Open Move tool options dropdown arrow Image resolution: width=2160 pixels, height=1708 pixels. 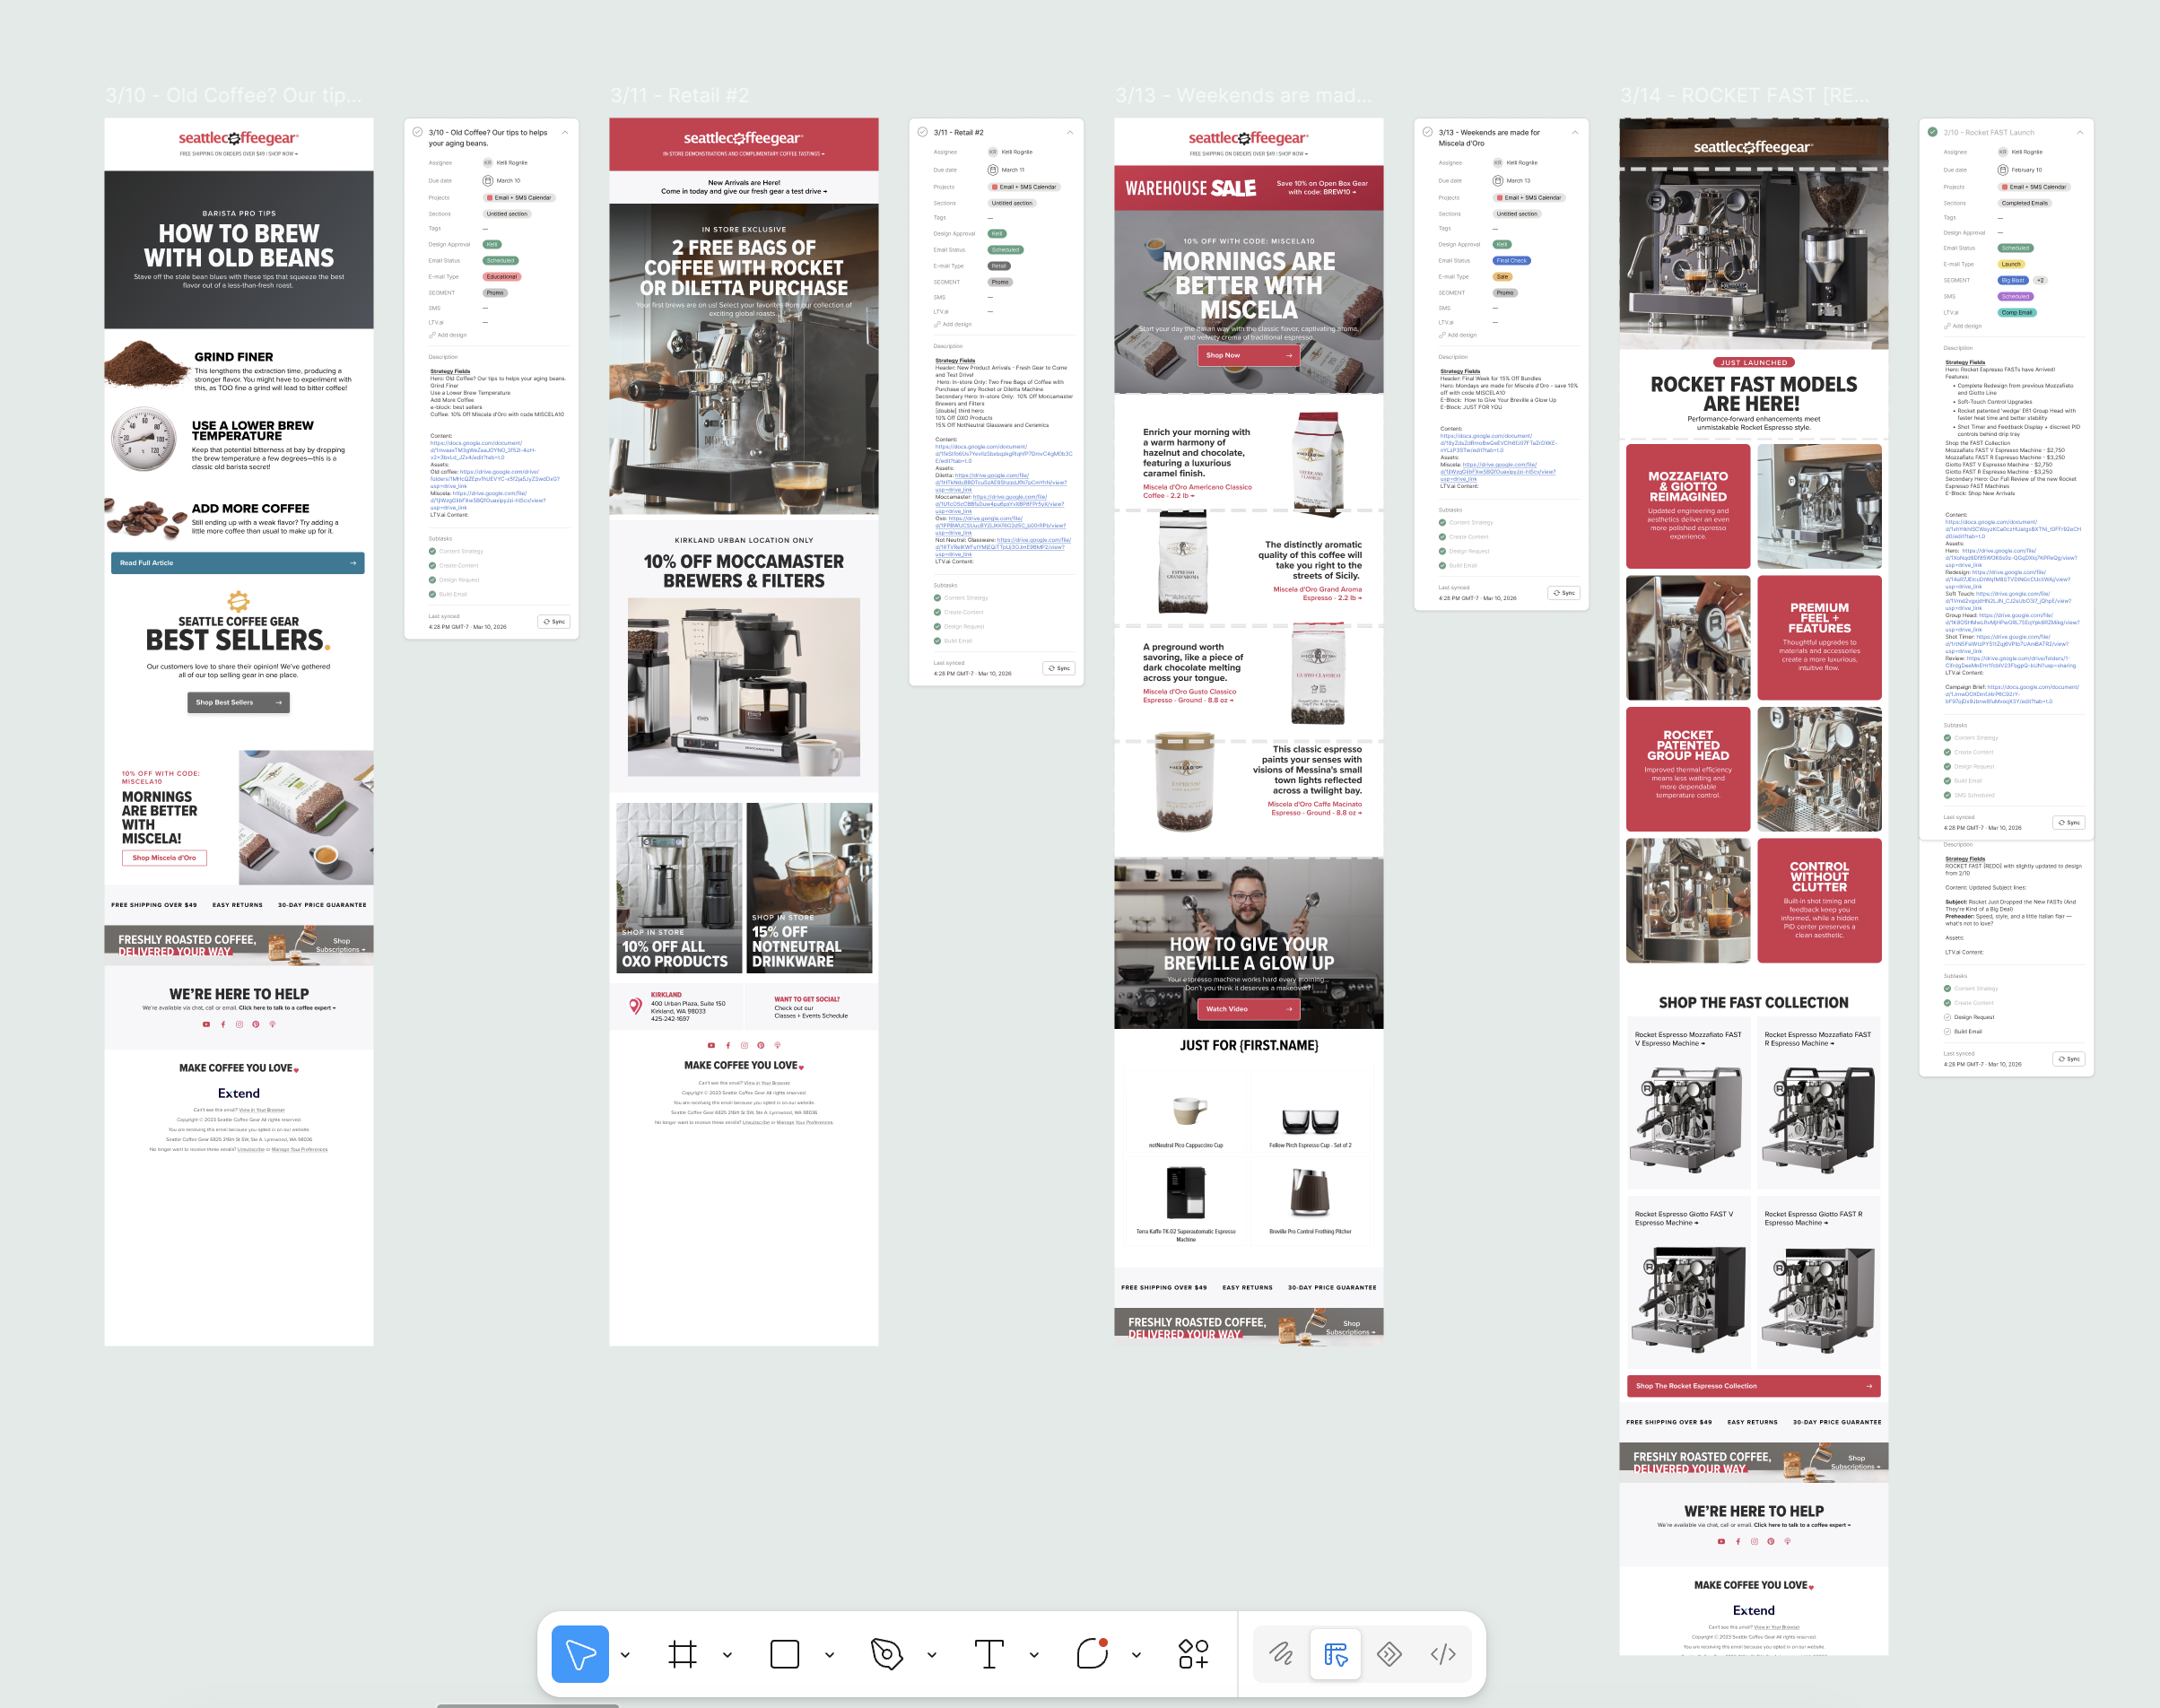click(x=625, y=1655)
